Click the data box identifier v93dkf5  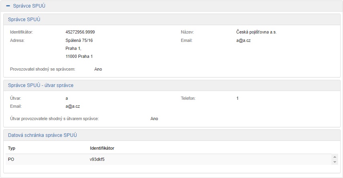point(98,160)
